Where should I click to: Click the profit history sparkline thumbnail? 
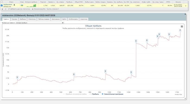31,6
